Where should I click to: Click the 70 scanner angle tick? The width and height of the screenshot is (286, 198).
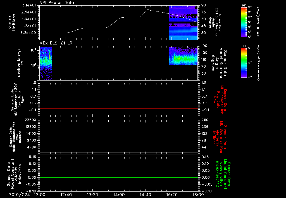tap(204, 67)
